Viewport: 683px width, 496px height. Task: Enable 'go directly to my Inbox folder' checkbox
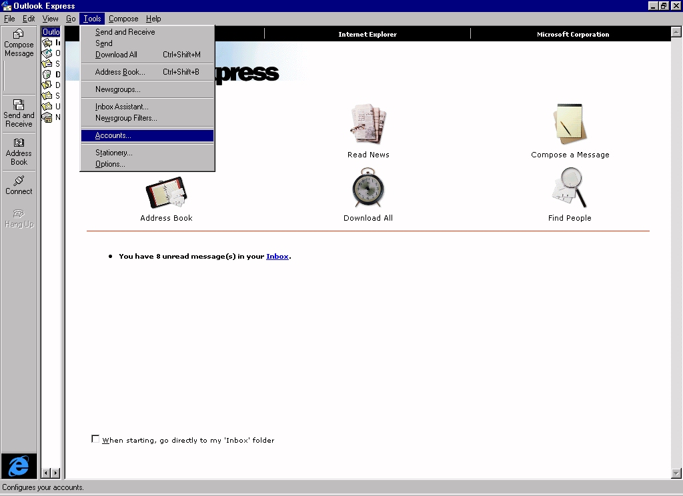[x=95, y=439]
